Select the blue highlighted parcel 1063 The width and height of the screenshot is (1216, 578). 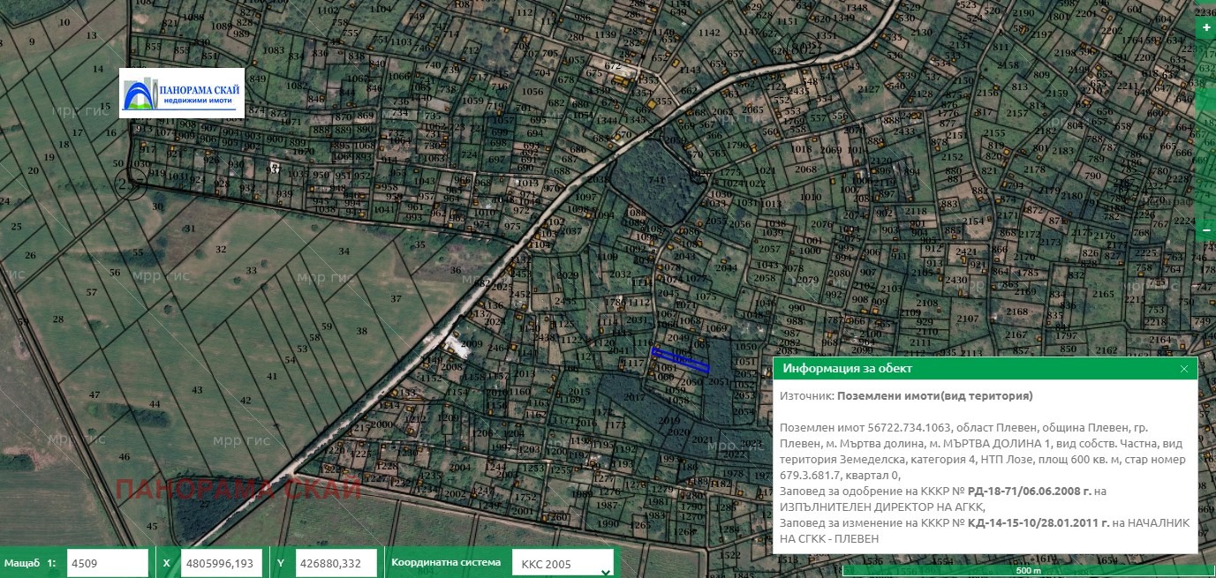click(x=680, y=359)
